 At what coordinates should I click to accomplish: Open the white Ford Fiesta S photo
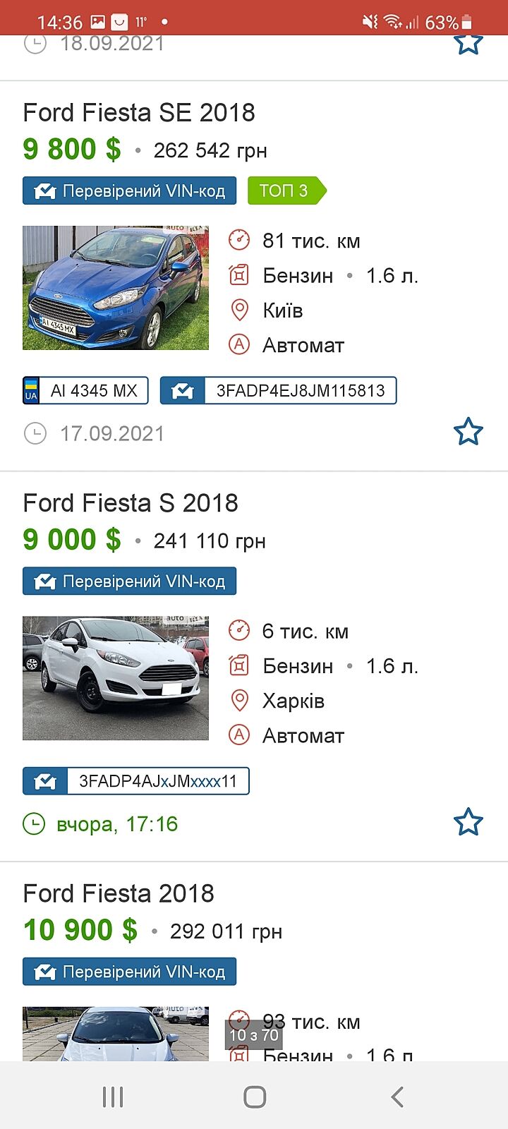coord(116,678)
